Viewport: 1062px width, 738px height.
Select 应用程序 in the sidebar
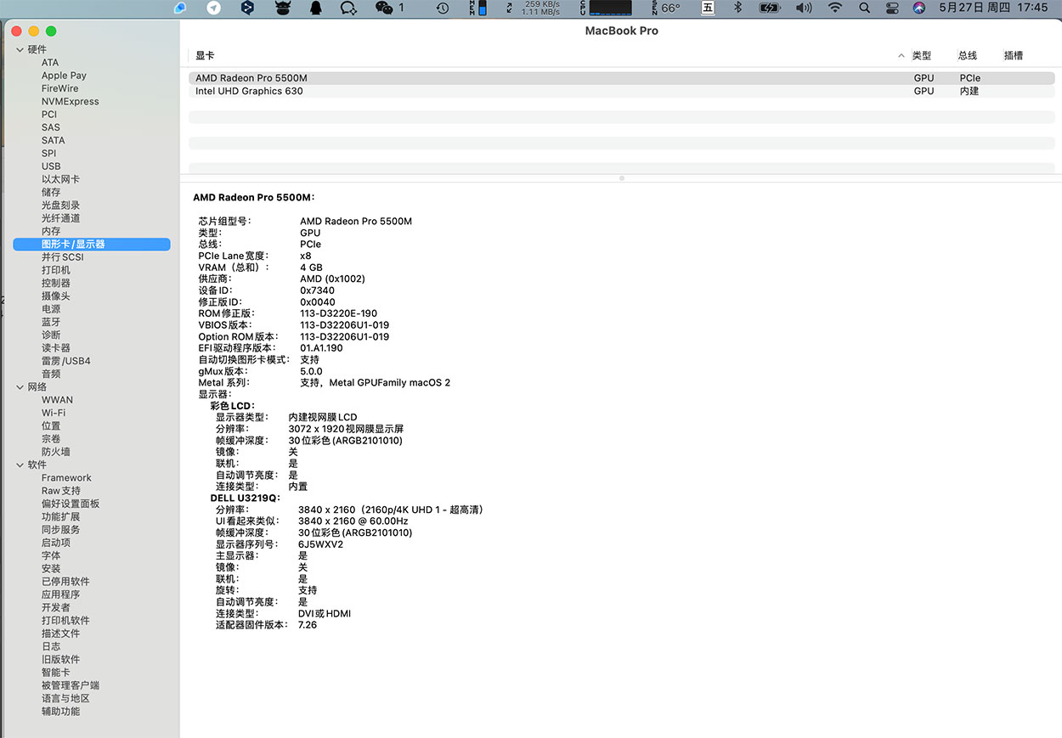click(60, 594)
